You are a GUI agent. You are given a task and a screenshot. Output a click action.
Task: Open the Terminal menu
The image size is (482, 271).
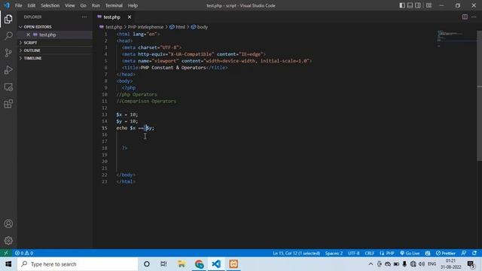pos(114,5)
